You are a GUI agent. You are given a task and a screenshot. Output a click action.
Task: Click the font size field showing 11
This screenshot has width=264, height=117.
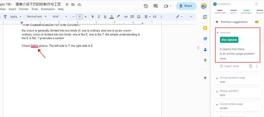(79, 17)
